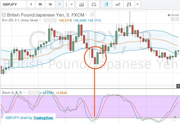Remove the Env indicator

pos(55,20)
